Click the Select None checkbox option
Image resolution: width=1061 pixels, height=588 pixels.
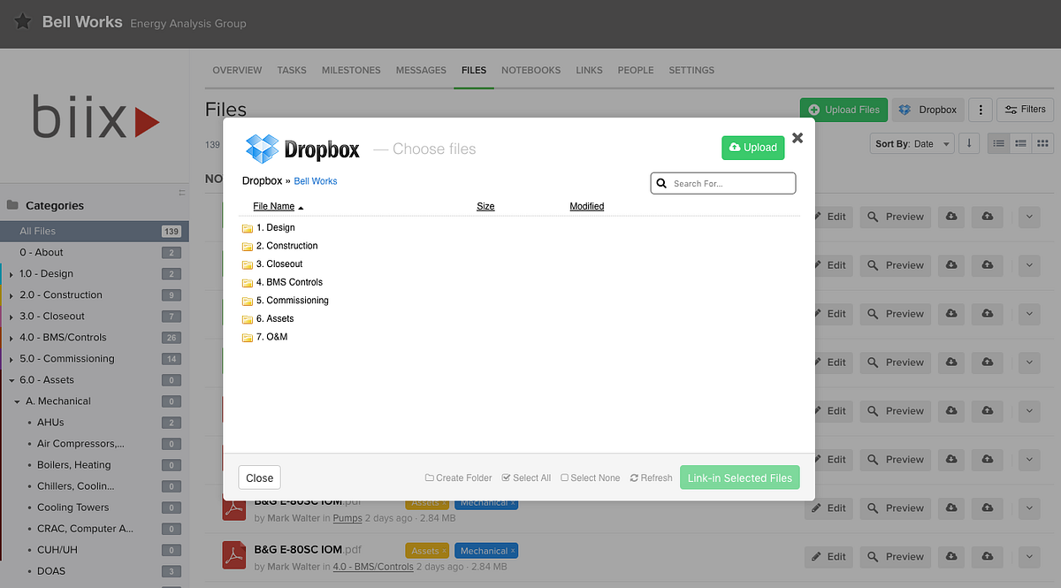pos(591,477)
